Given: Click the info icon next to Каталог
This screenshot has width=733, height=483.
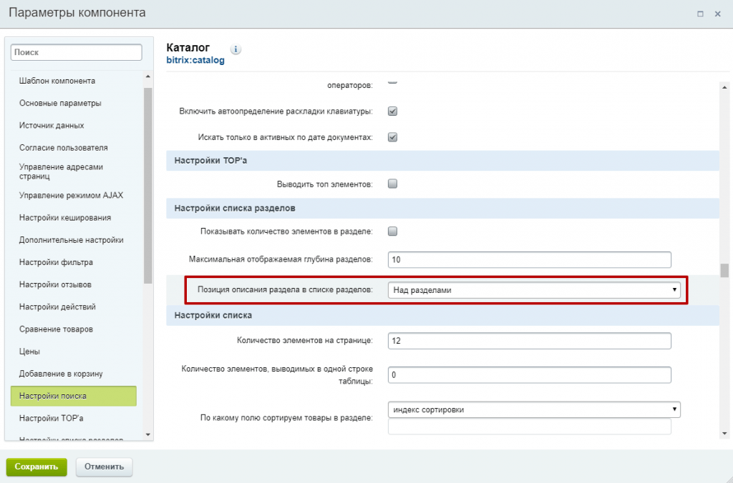Looking at the screenshot, I should click(x=236, y=49).
